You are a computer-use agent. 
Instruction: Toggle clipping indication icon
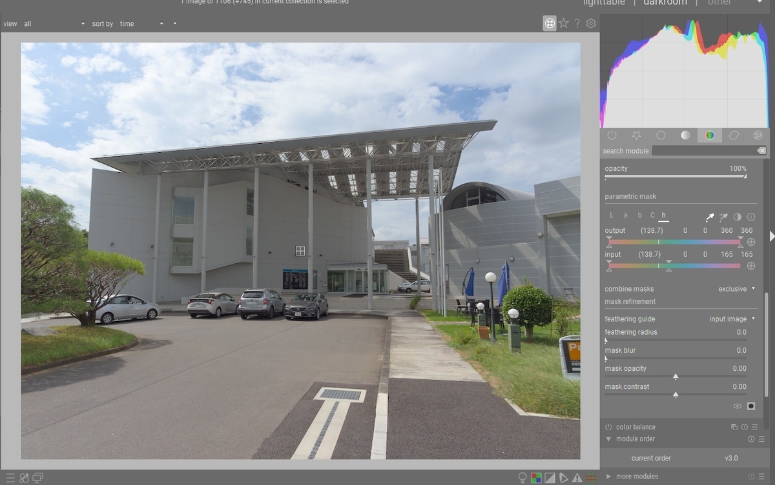tap(550, 478)
